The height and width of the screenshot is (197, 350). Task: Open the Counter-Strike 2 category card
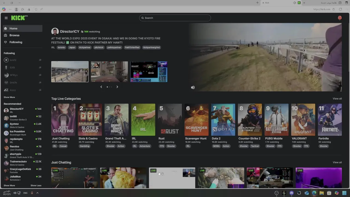pyautogui.click(x=250, y=120)
